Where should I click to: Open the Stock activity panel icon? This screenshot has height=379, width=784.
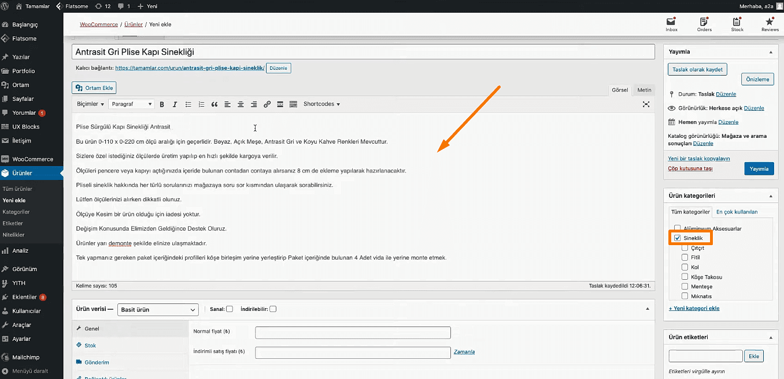click(x=737, y=24)
